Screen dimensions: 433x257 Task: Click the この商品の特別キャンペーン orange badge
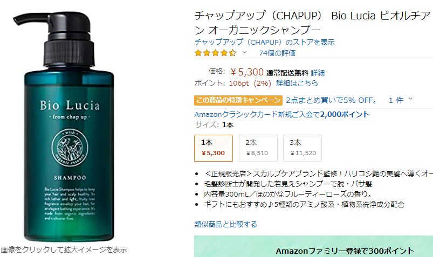click(x=238, y=100)
